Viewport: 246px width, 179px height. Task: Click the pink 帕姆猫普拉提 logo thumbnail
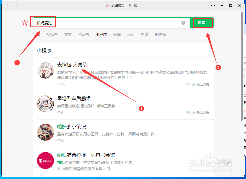(x=45, y=161)
